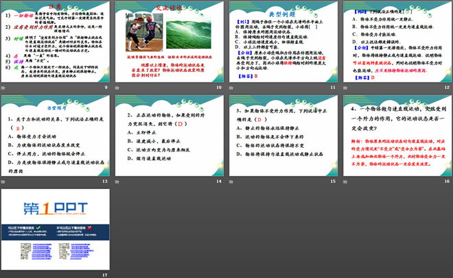This screenshot has width=453, height=278.
Task: Select slide 14 thumbnail with question 2
Action: pyautogui.click(x=170, y=136)
